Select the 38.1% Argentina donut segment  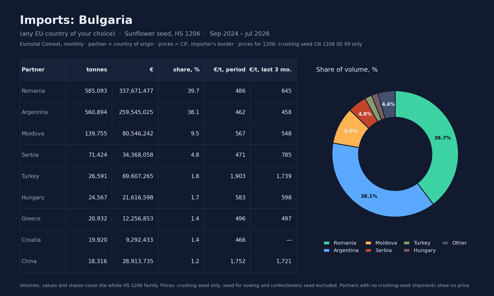(369, 196)
